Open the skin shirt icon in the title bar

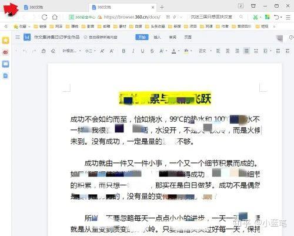click(253, 6)
